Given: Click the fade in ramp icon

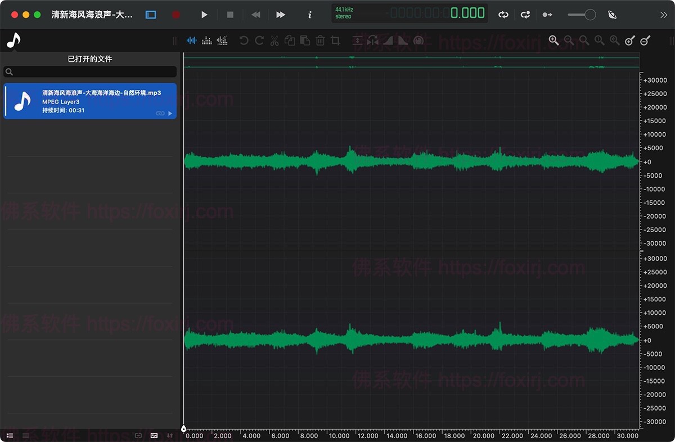Looking at the screenshot, I should tap(388, 40).
